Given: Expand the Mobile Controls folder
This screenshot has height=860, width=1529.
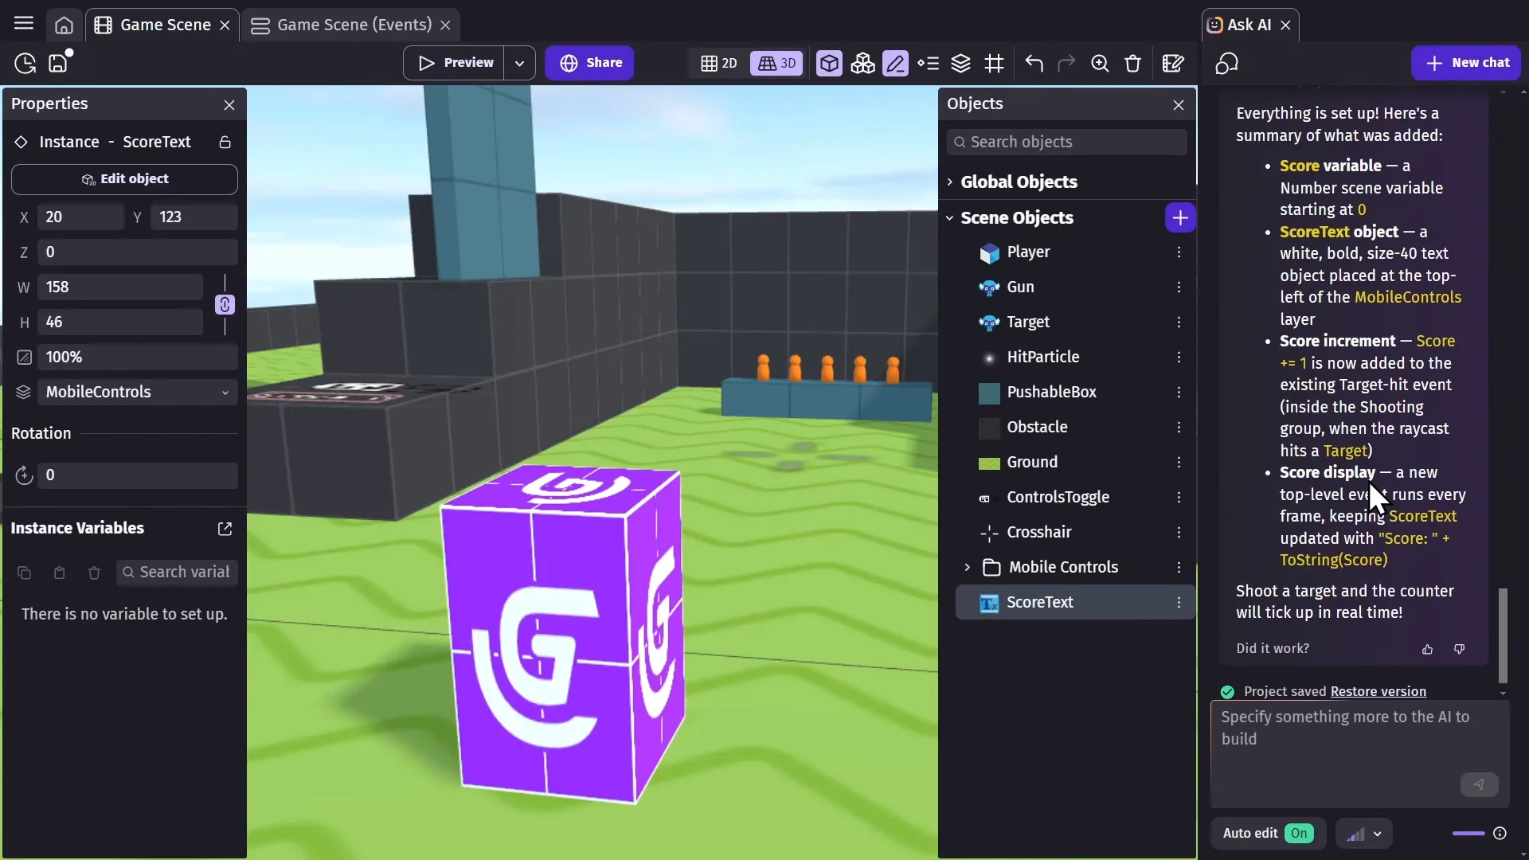Looking at the screenshot, I should 967,567.
